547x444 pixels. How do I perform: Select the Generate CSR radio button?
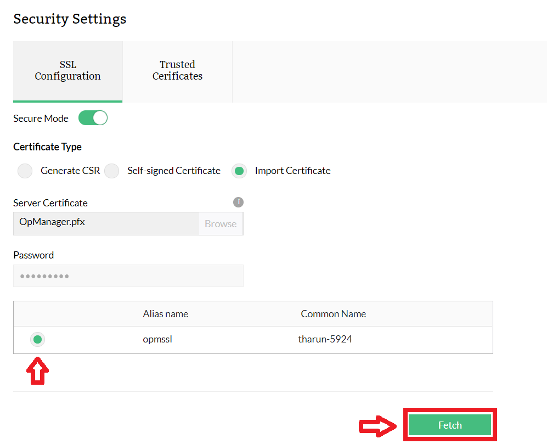point(25,171)
